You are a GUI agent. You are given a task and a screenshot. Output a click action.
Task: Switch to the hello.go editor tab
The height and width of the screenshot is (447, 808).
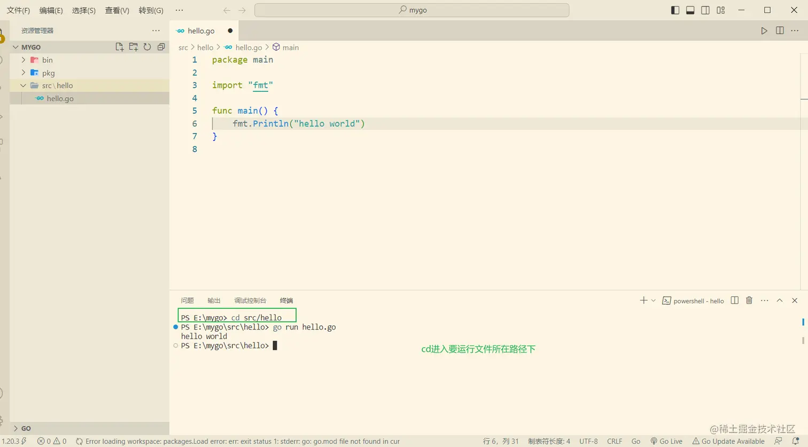[201, 31]
